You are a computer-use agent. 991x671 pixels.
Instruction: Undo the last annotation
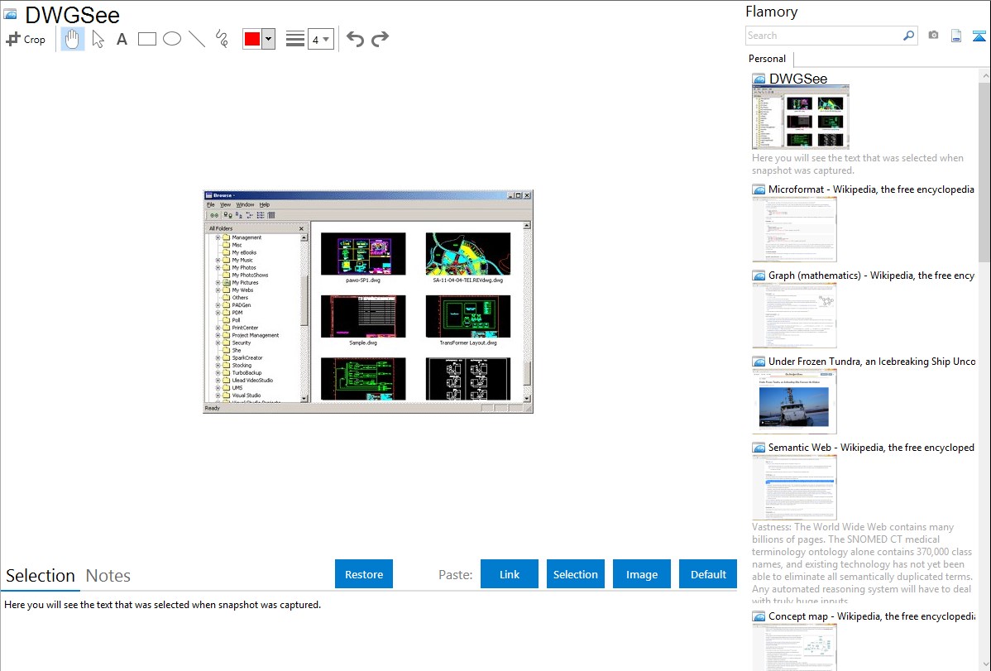[355, 39]
